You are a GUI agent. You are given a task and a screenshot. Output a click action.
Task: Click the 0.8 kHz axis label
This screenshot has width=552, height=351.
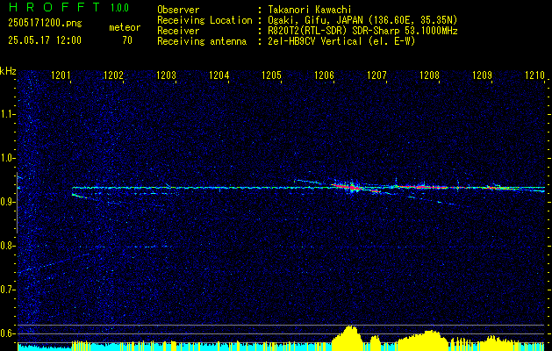click(8, 246)
